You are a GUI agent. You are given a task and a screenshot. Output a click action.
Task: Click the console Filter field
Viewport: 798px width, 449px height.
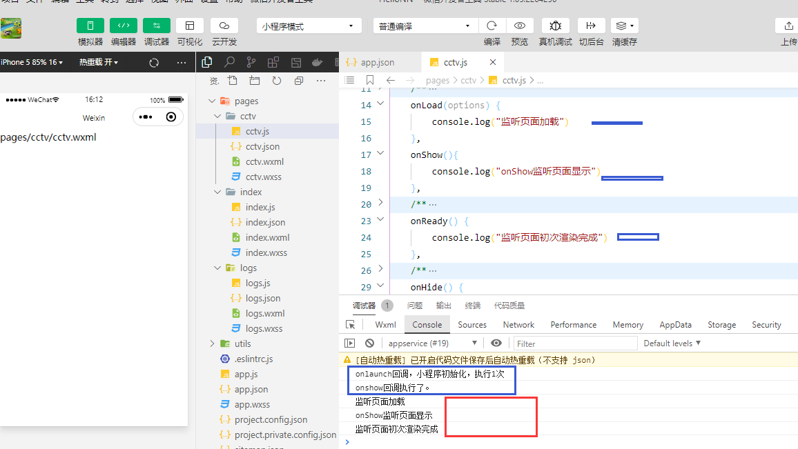pyautogui.click(x=576, y=343)
